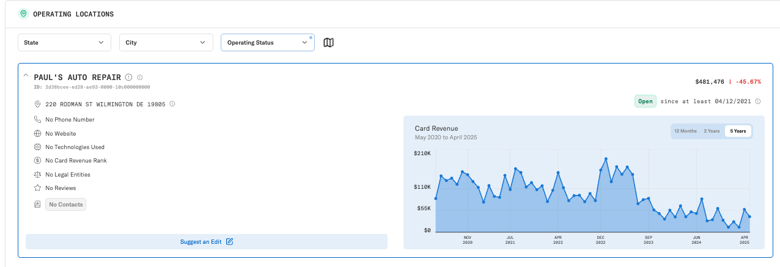This screenshot has width=780, height=267.
Task: Click the small info icon after the business name
Action: (140, 78)
